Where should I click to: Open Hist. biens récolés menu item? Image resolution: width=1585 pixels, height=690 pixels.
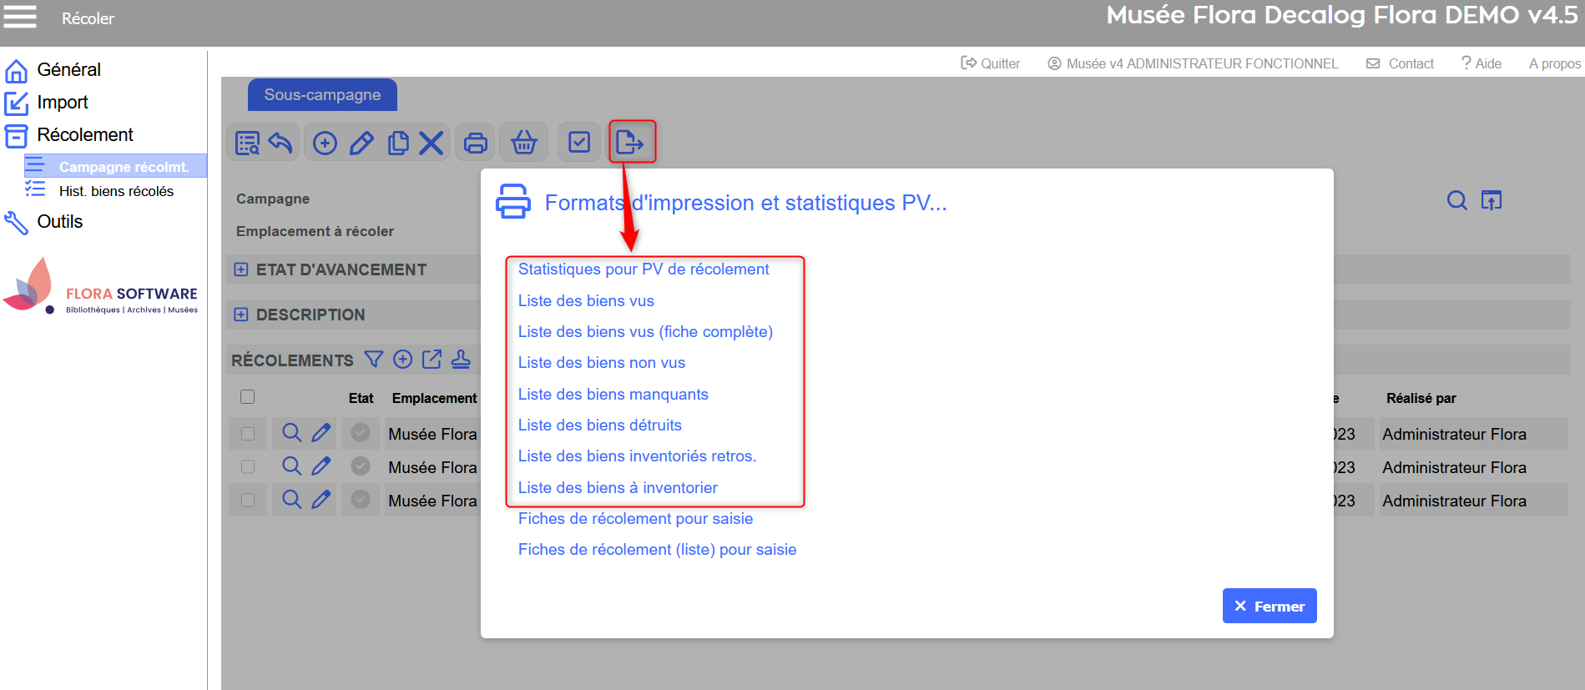point(116,191)
